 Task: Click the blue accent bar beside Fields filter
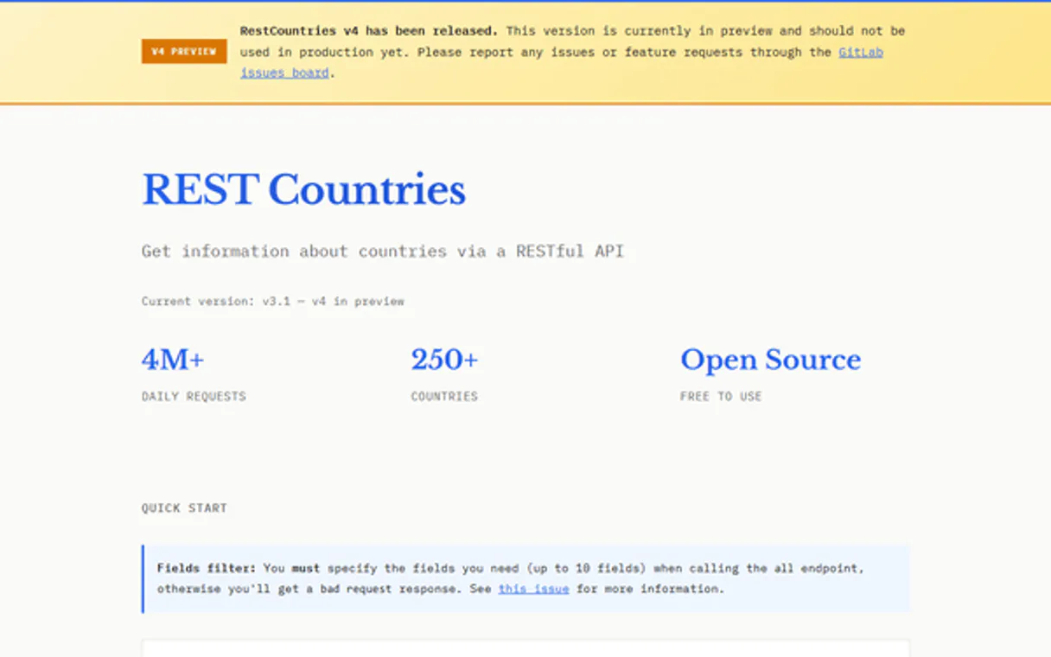[x=143, y=578]
